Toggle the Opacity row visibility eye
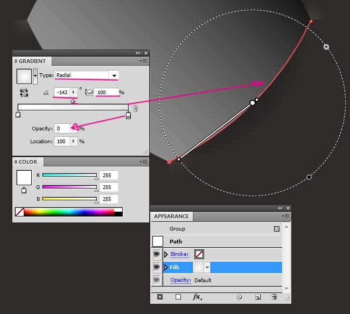The width and height of the screenshot is (350, 314). coord(157,280)
